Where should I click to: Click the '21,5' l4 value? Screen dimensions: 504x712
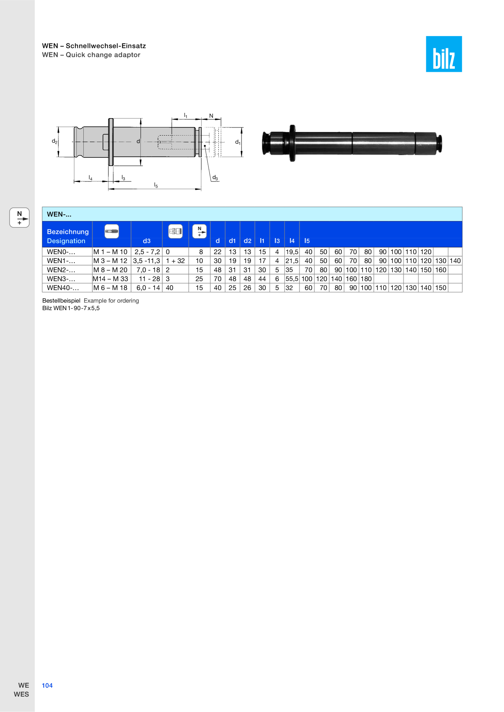pyautogui.click(x=292, y=261)
